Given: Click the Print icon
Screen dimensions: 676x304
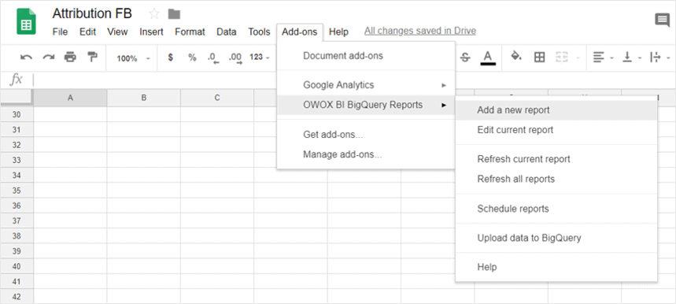Looking at the screenshot, I should (70, 57).
